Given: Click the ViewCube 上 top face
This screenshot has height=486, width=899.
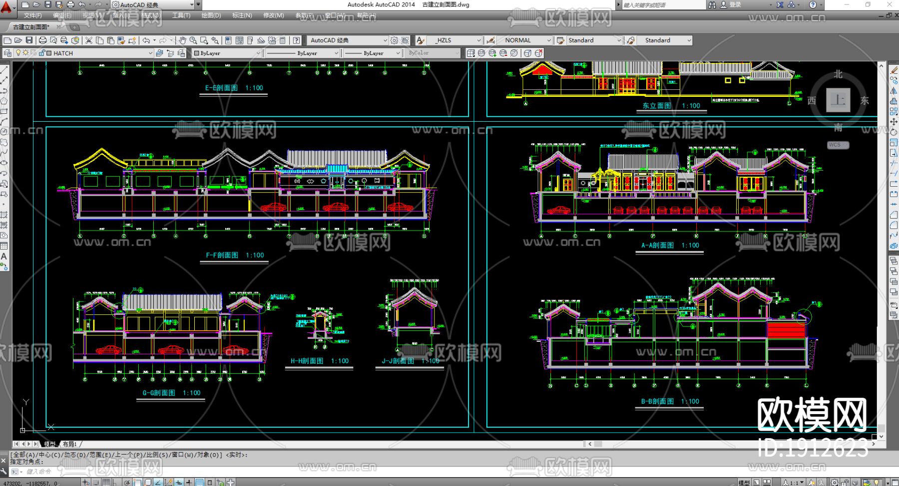Looking at the screenshot, I should [838, 100].
